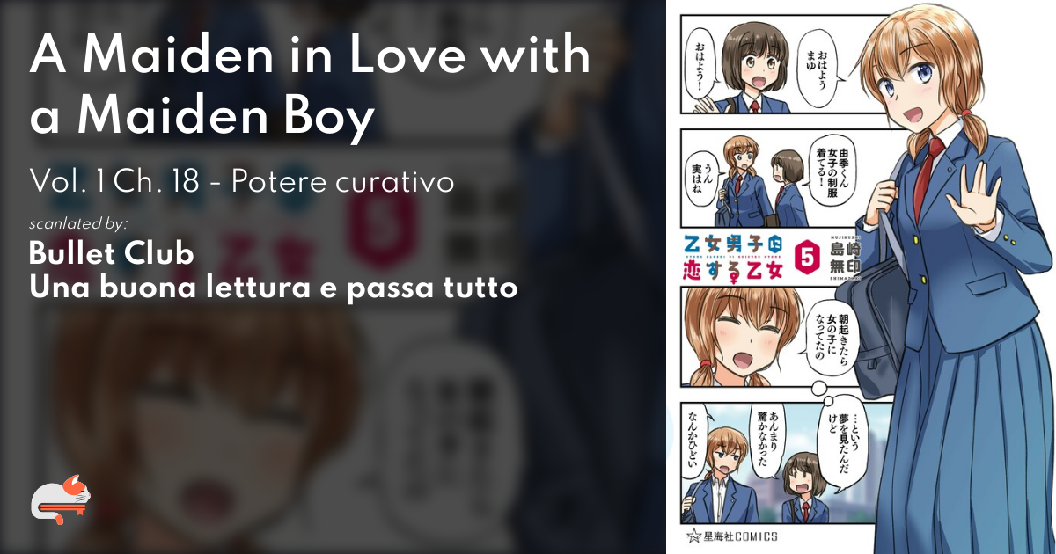Open group Una buona lettura e passa tutto
This screenshot has height=554, width=1056.
(x=273, y=287)
